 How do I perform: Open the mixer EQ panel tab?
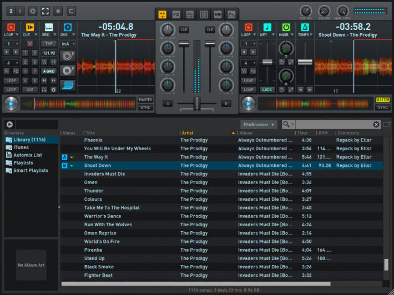(x=163, y=14)
